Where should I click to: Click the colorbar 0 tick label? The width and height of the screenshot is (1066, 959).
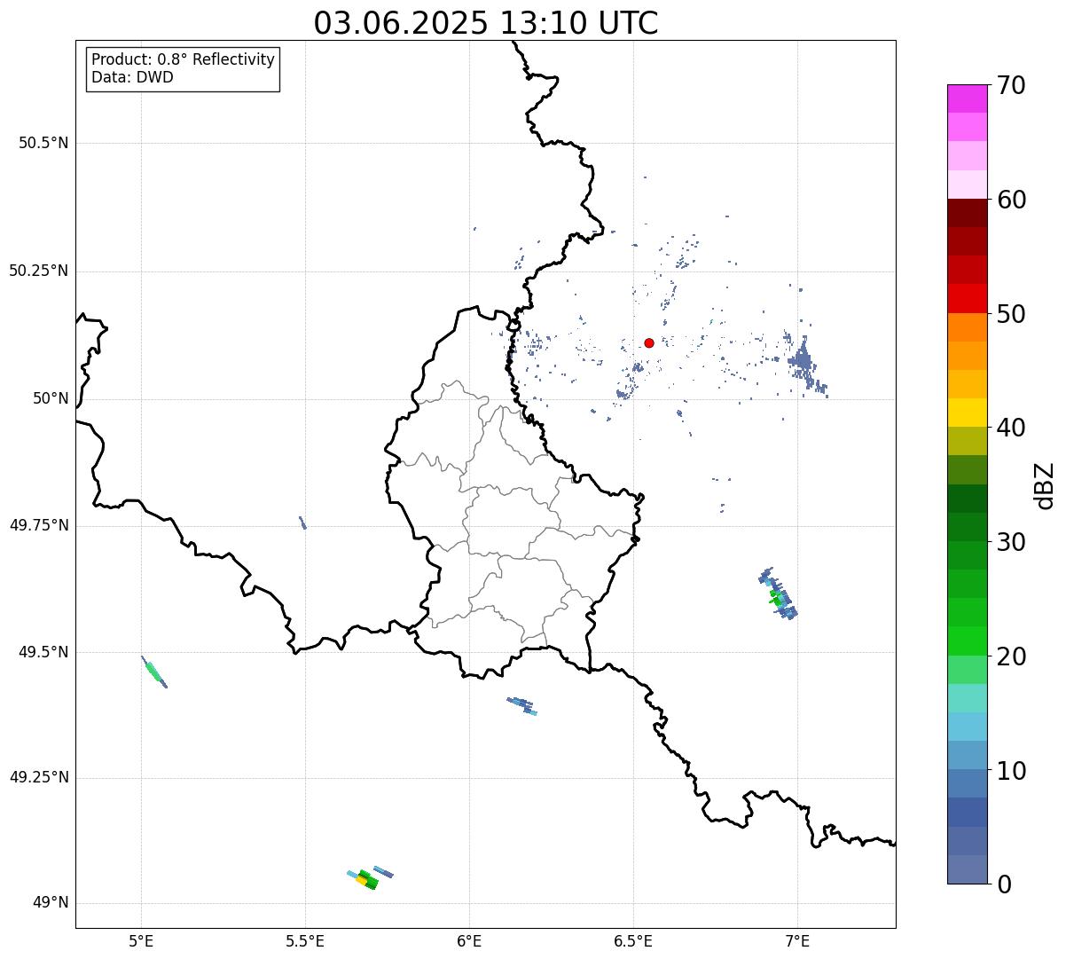(x=1004, y=884)
